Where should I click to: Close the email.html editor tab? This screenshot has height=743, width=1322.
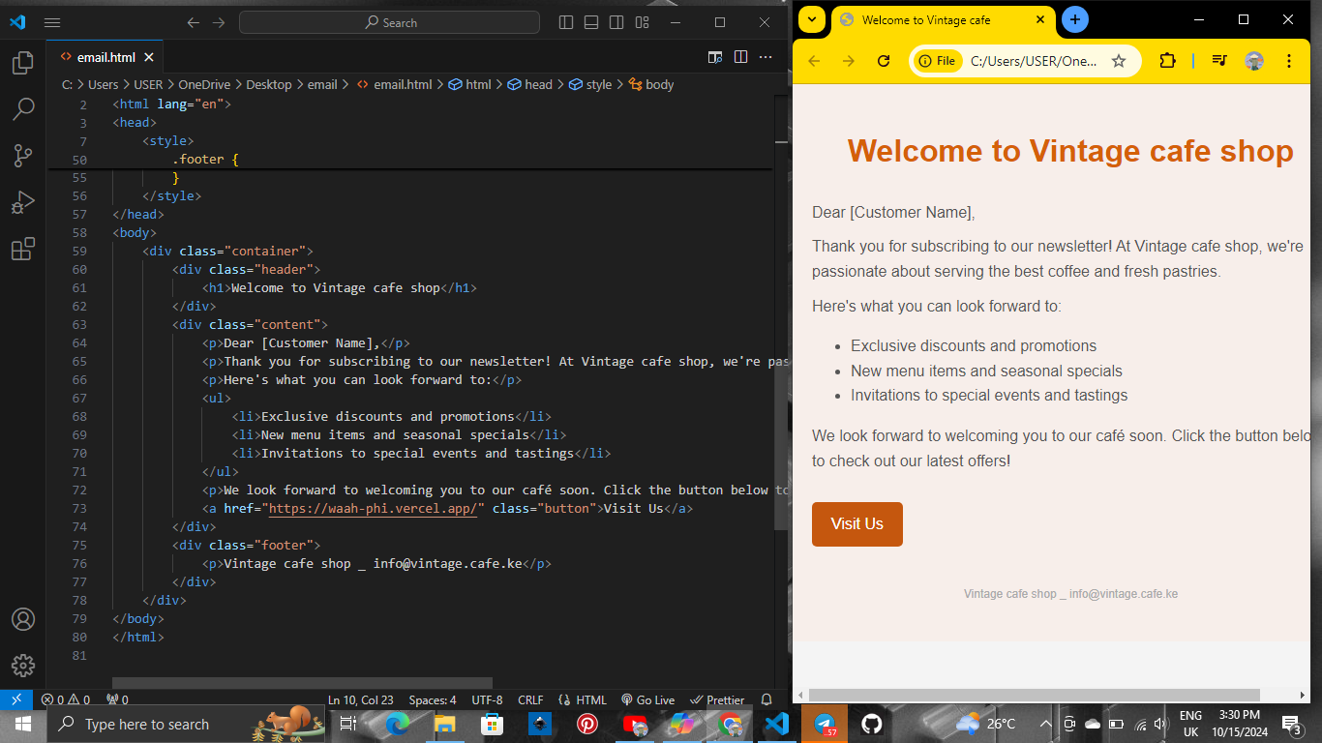(150, 57)
